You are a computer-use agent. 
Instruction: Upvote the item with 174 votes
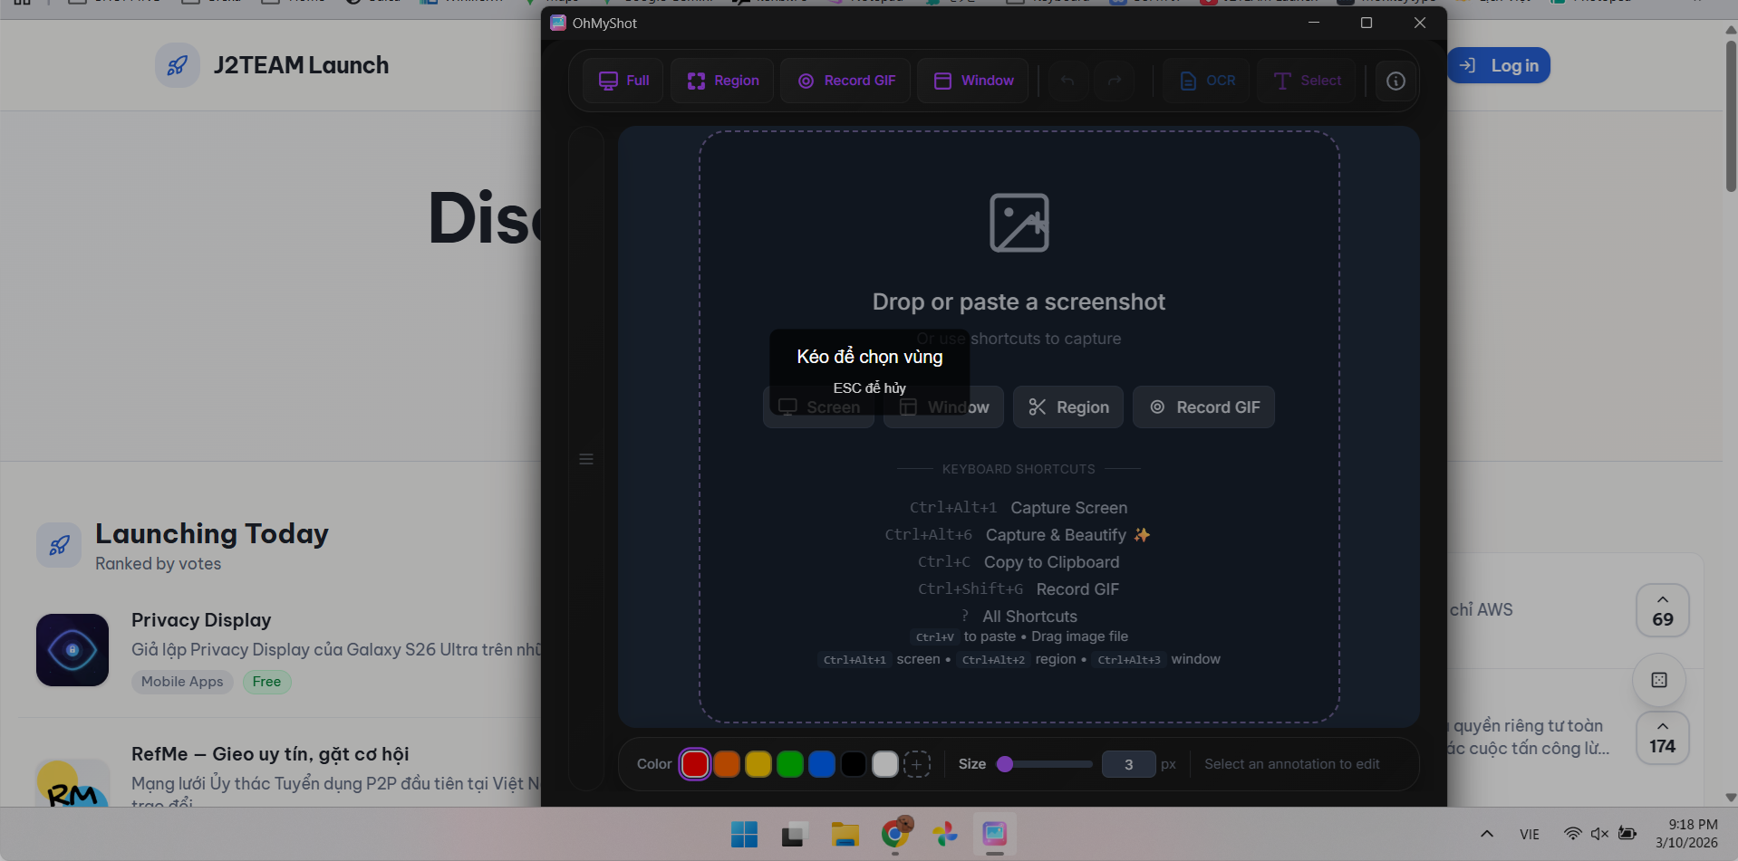pyautogui.click(x=1663, y=738)
